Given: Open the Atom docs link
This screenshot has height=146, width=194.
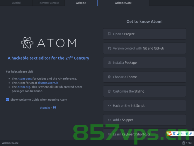Looking at the screenshot, I should tap(25, 79).
